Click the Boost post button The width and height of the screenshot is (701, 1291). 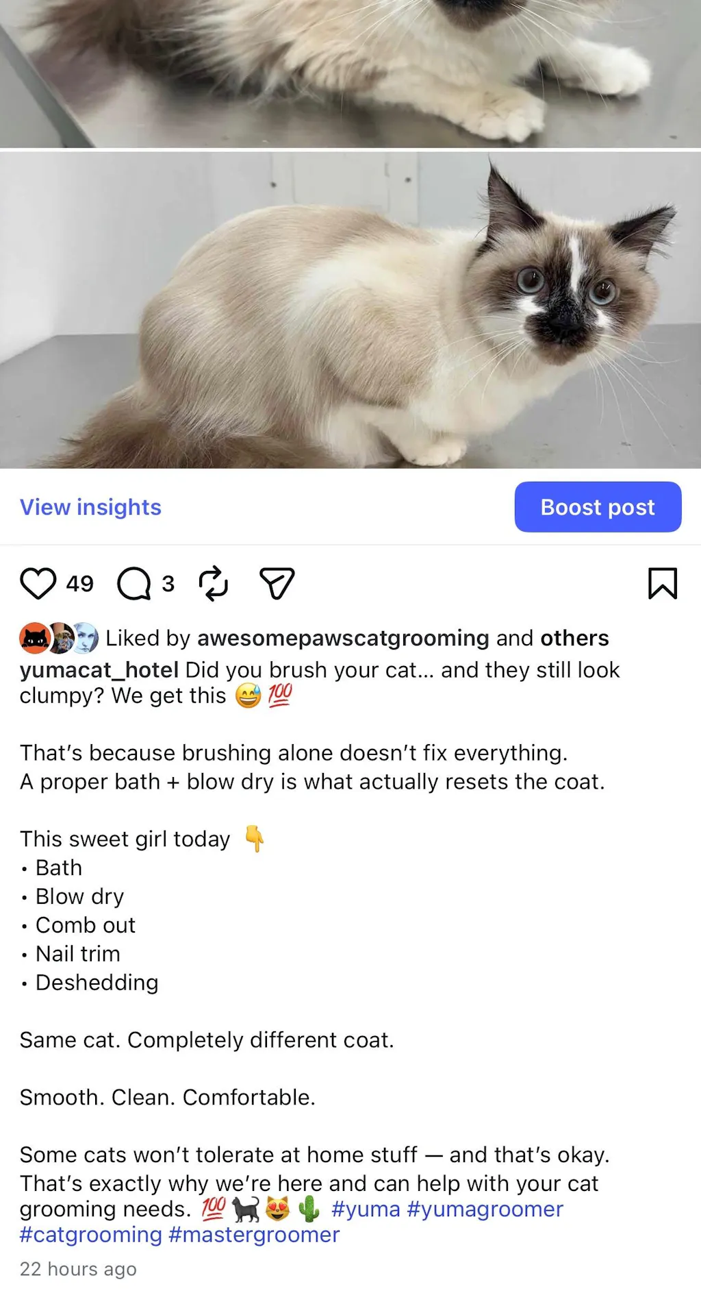(x=598, y=507)
